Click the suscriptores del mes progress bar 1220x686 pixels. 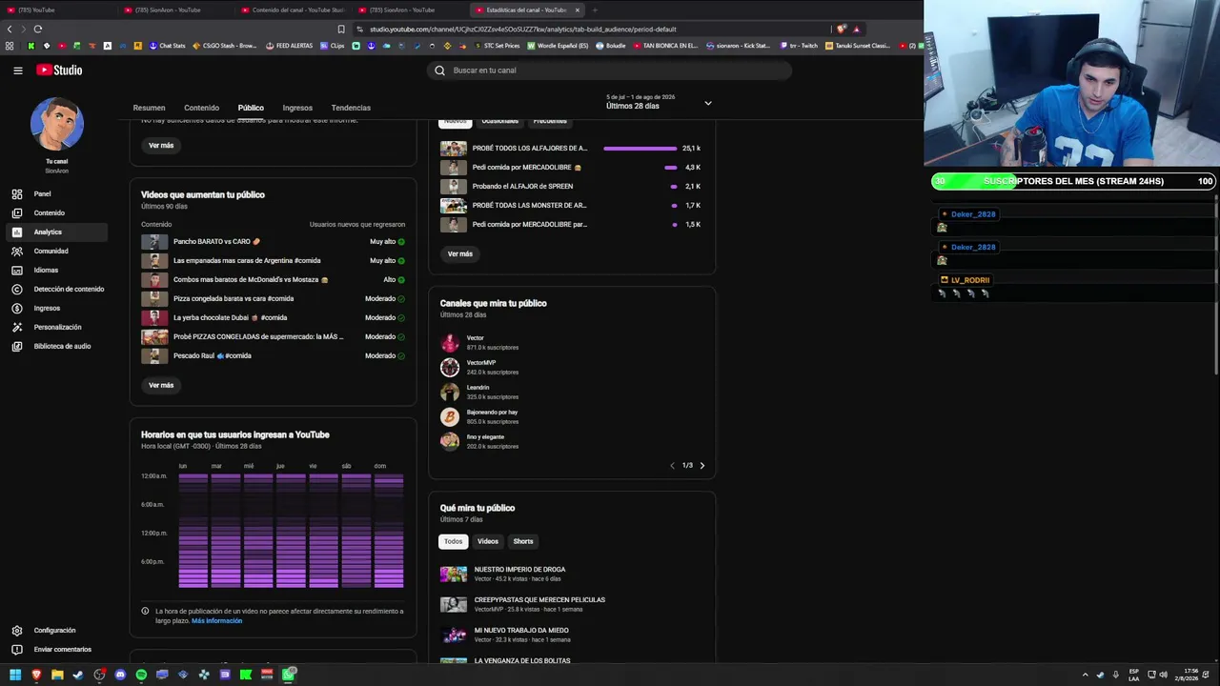point(1073,181)
